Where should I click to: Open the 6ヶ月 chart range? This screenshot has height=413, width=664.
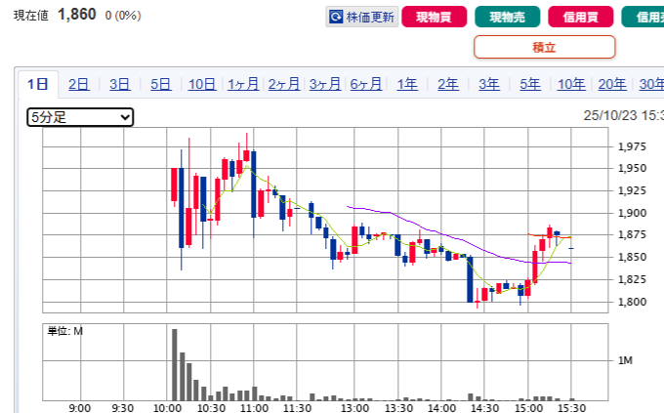(366, 84)
